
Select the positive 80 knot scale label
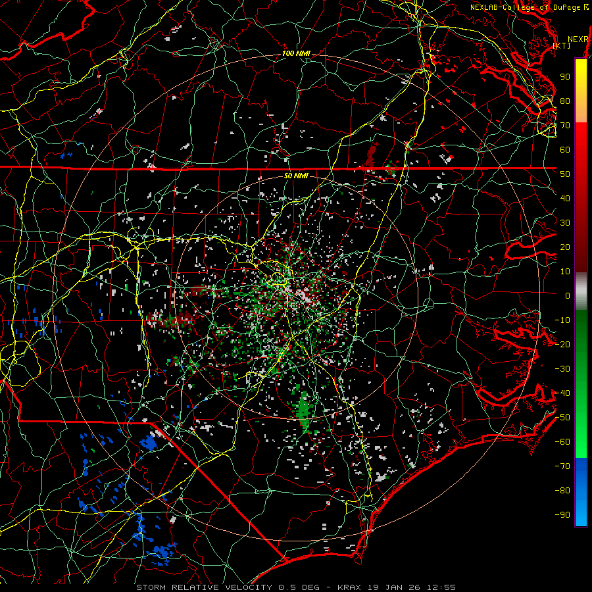tap(565, 101)
